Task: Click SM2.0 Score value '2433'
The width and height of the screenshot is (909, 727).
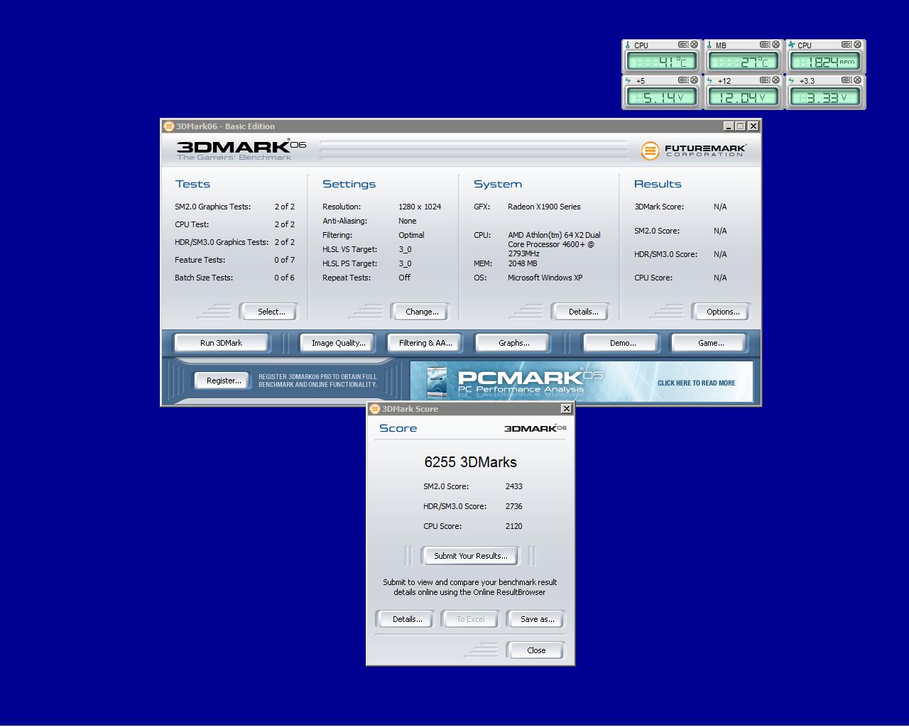Action: coord(513,486)
